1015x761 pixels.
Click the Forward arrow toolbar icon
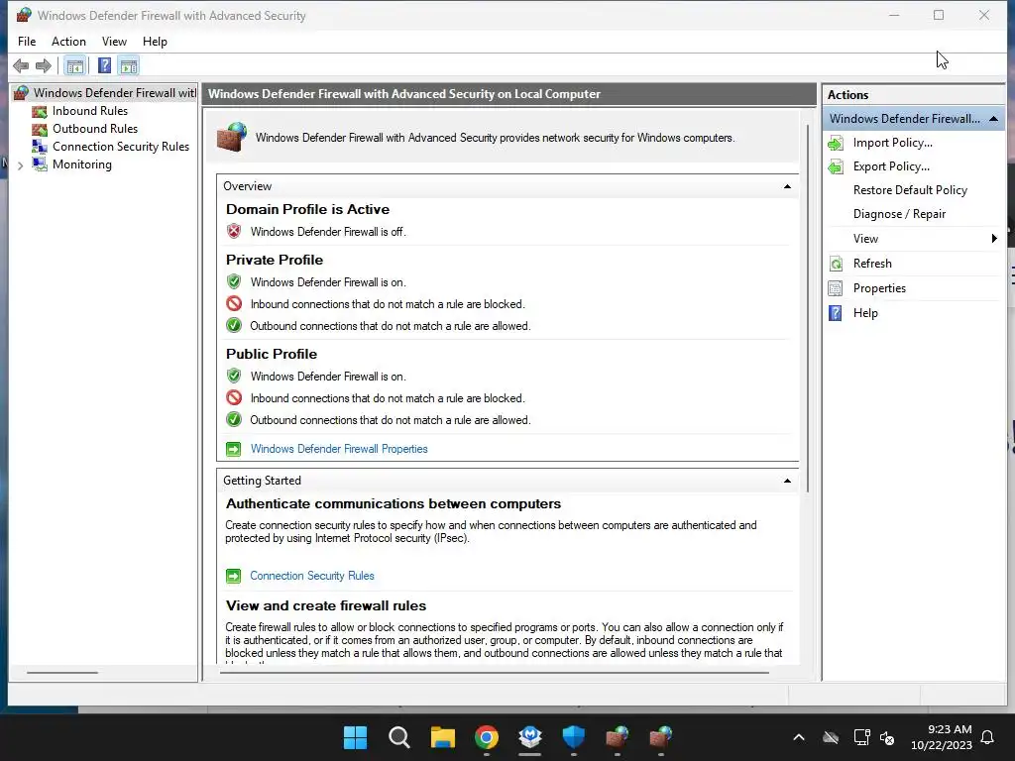coord(44,65)
